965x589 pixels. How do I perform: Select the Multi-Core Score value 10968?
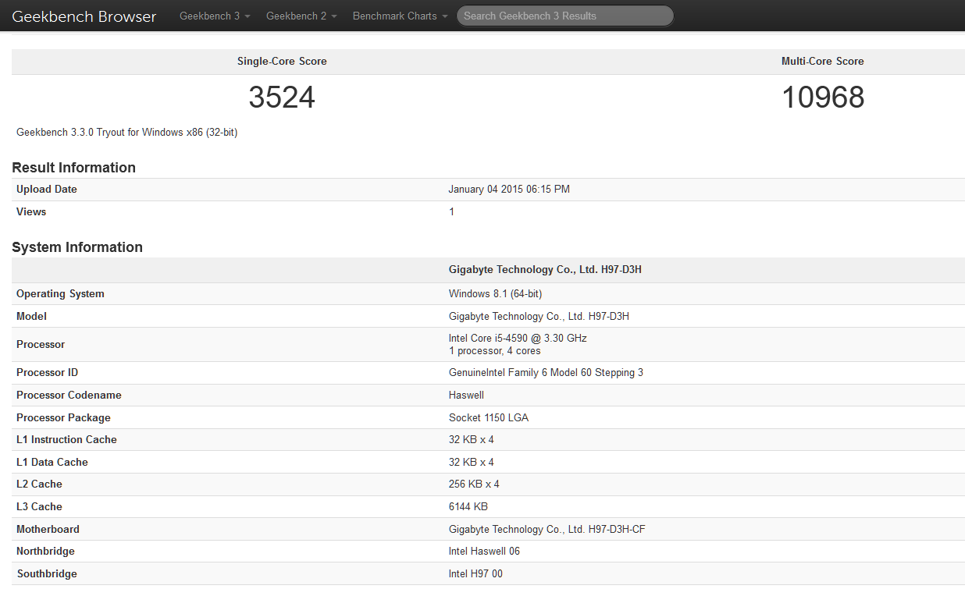click(823, 98)
